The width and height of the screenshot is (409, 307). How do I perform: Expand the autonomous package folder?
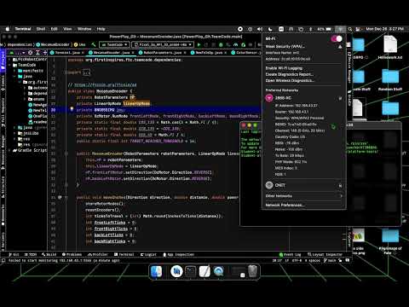(25, 88)
